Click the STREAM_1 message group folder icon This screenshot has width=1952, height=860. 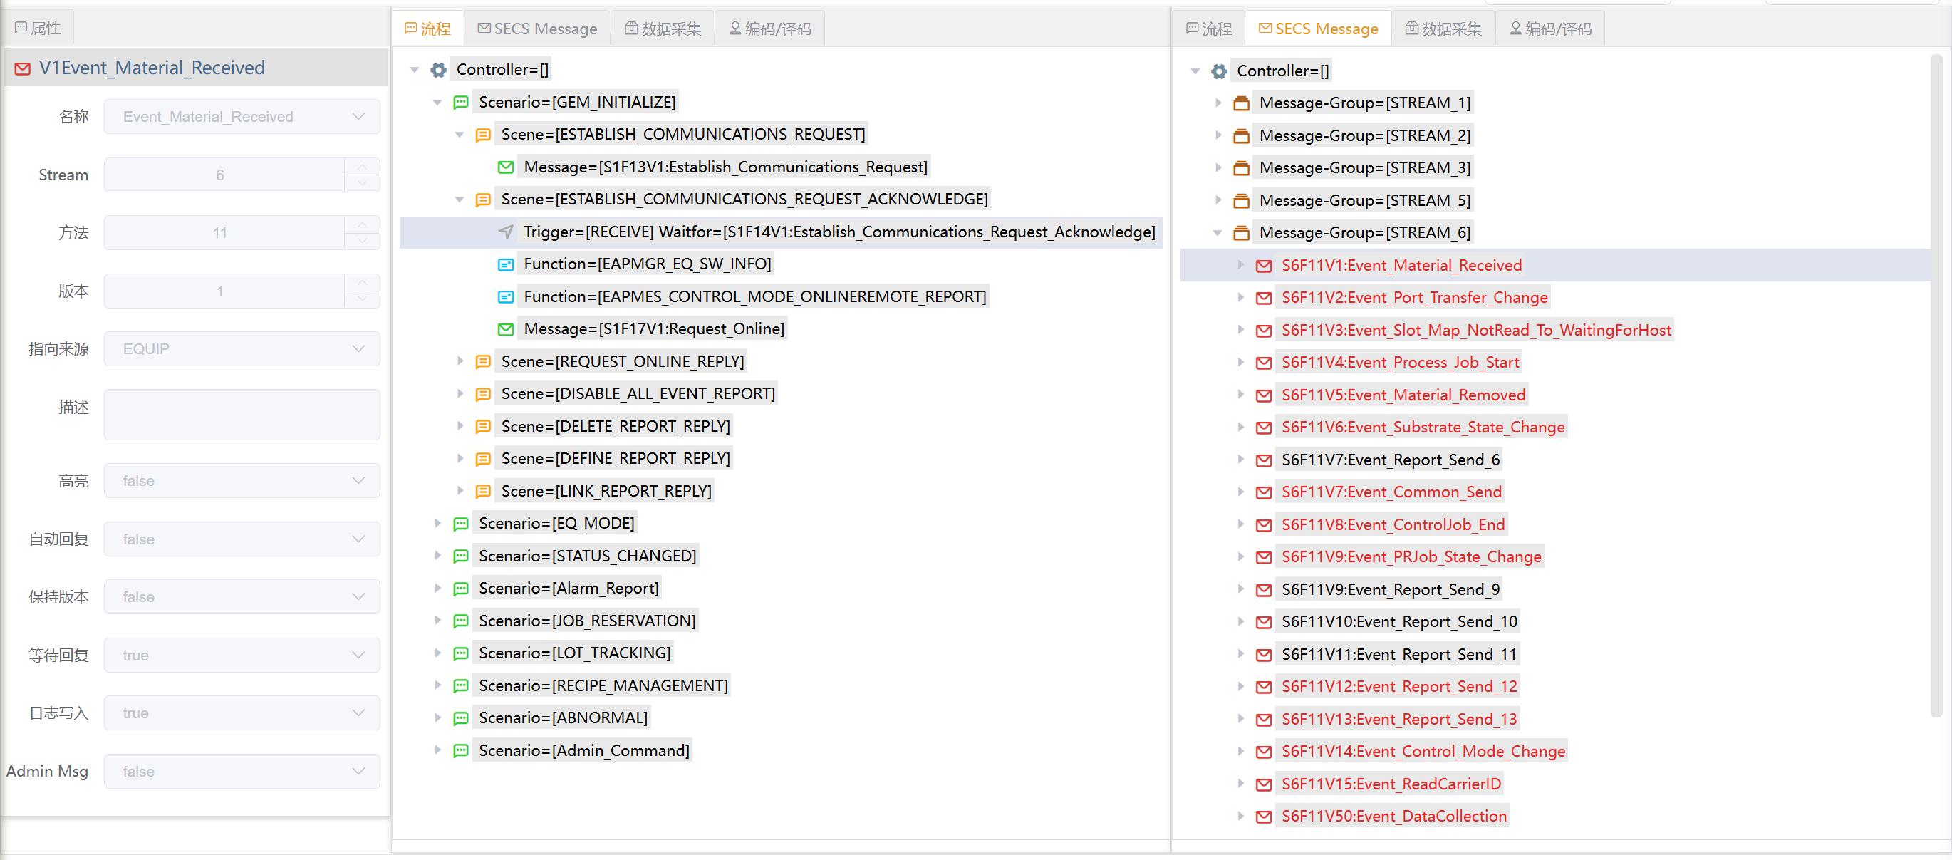tap(1241, 103)
